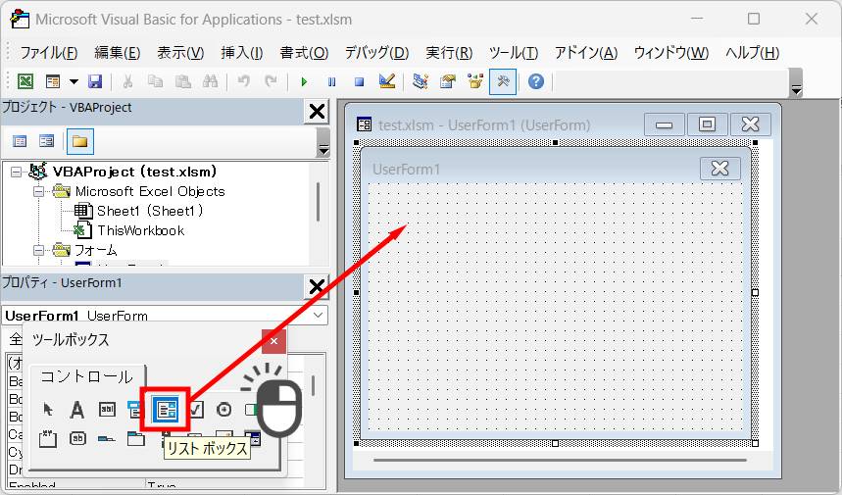Click the Break (pause) toolbar icon
This screenshot has width=842, height=495.
332,81
